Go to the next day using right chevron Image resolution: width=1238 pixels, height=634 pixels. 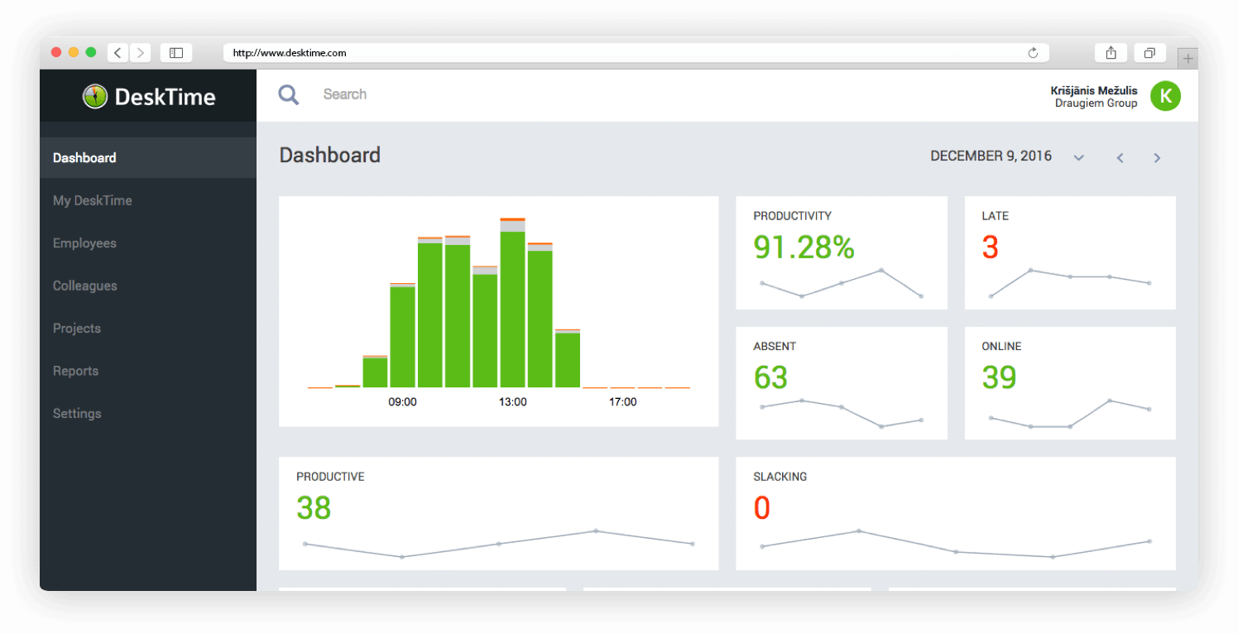pos(1157,157)
